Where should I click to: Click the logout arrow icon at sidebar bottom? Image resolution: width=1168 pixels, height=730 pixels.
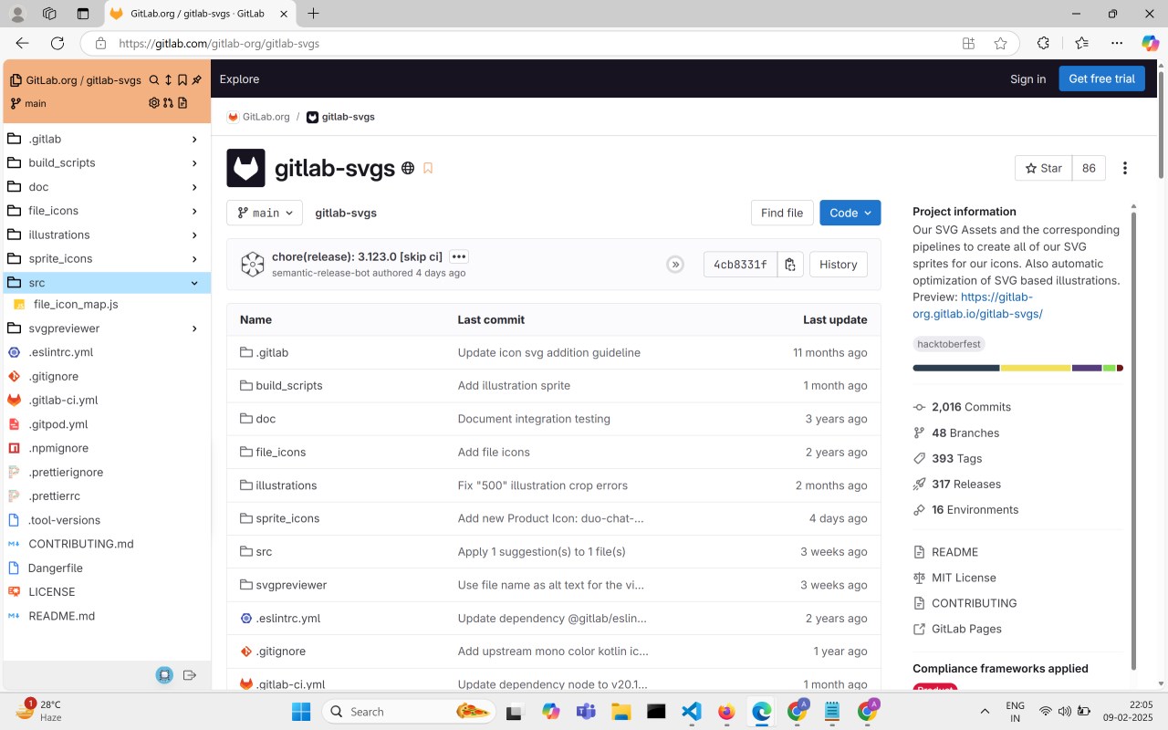pyautogui.click(x=190, y=675)
